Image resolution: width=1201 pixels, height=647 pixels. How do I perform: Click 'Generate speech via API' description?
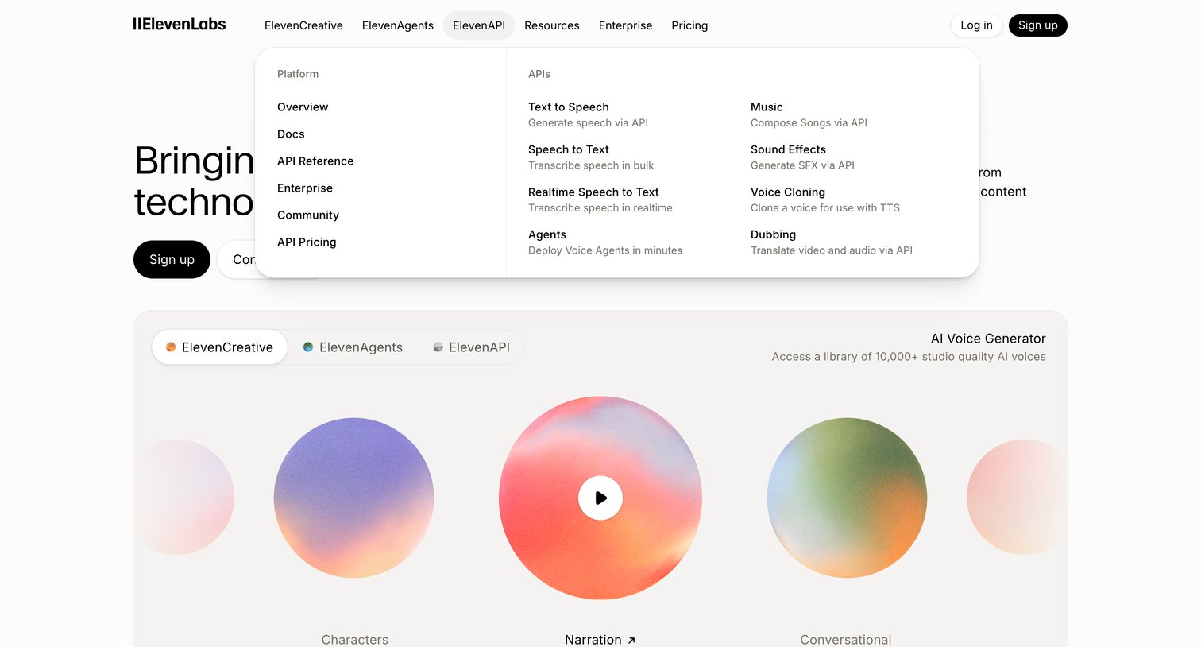click(x=589, y=122)
